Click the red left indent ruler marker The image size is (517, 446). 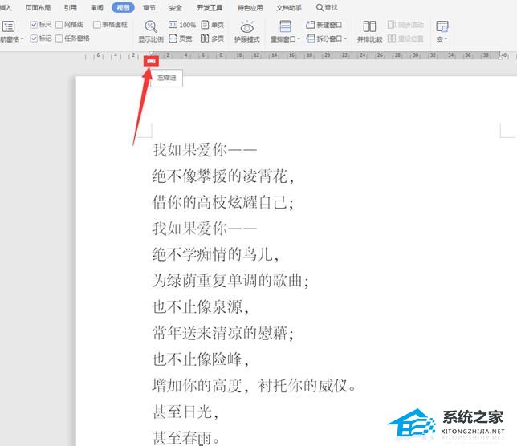coord(152,61)
